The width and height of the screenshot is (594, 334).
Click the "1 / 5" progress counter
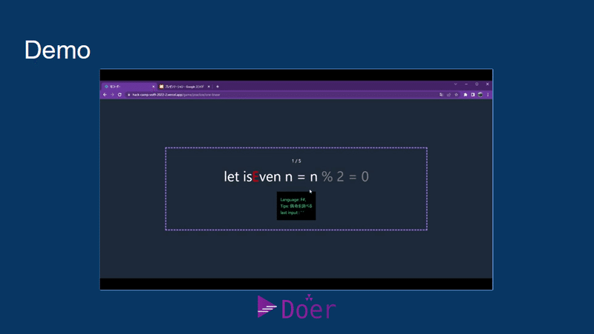(296, 161)
